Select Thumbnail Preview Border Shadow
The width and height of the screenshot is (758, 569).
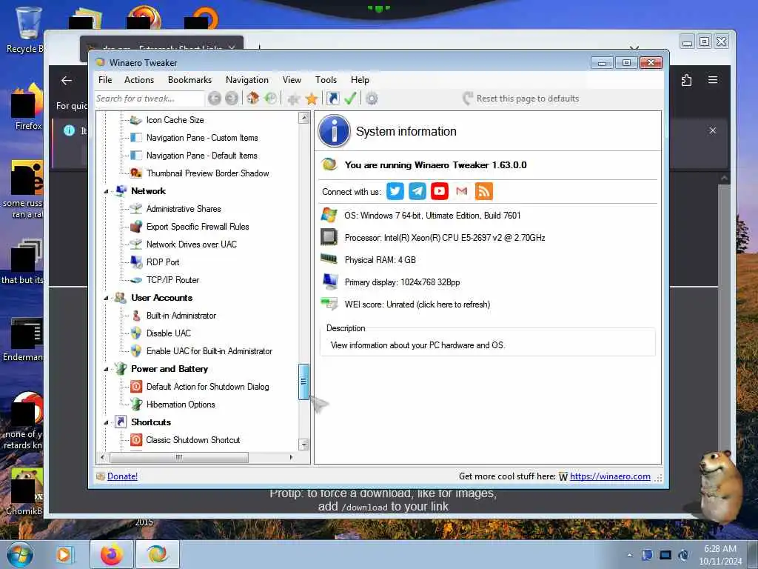pos(207,173)
